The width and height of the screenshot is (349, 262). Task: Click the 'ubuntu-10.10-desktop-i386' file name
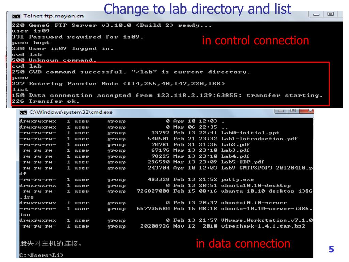click(267, 191)
